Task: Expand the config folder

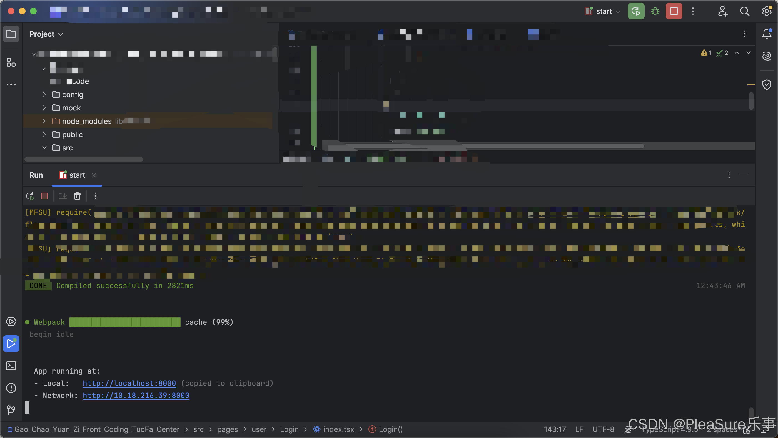Action: point(44,94)
